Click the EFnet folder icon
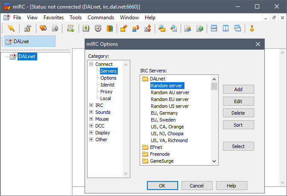The width and height of the screenshot is (287, 196). click(145, 147)
